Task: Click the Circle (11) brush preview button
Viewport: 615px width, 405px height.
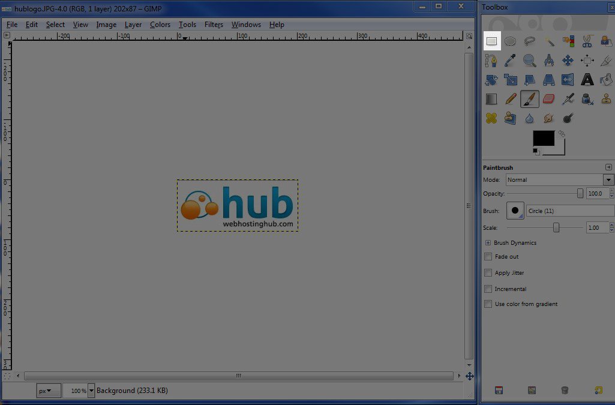Action: (515, 211)
